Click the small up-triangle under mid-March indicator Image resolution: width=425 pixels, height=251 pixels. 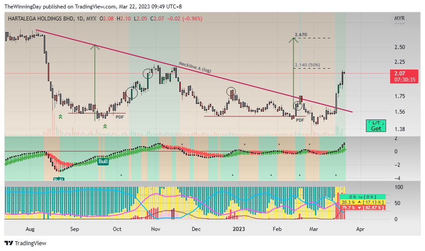[x=336, y=175]
